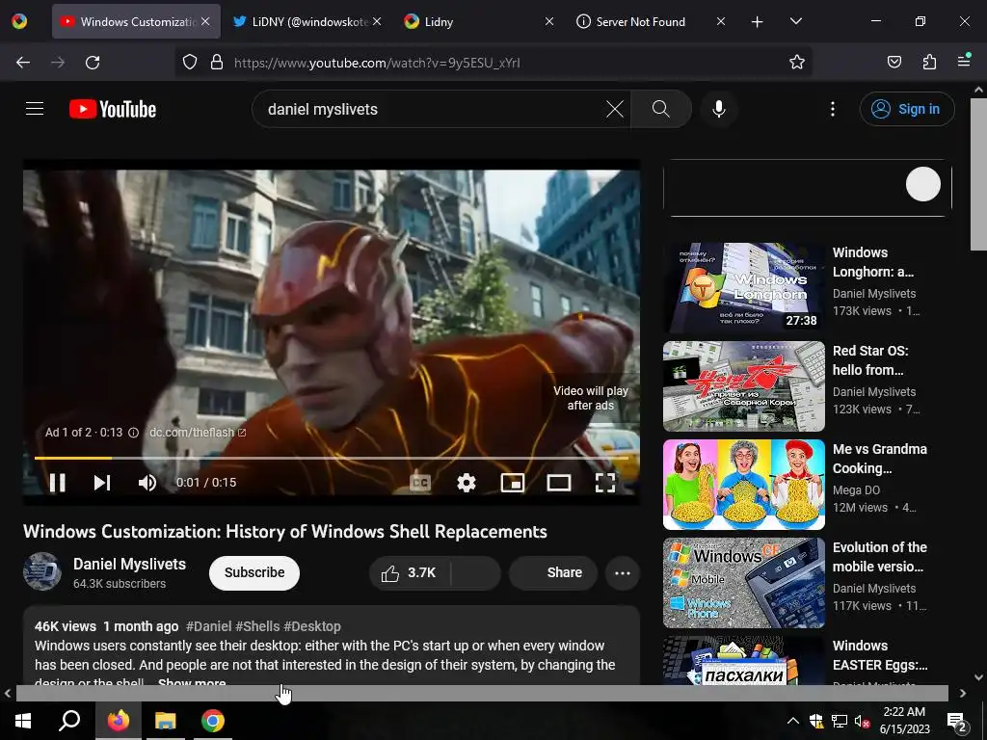
Task: Open Windows taskbar search
Action: (x=69, y=721)
